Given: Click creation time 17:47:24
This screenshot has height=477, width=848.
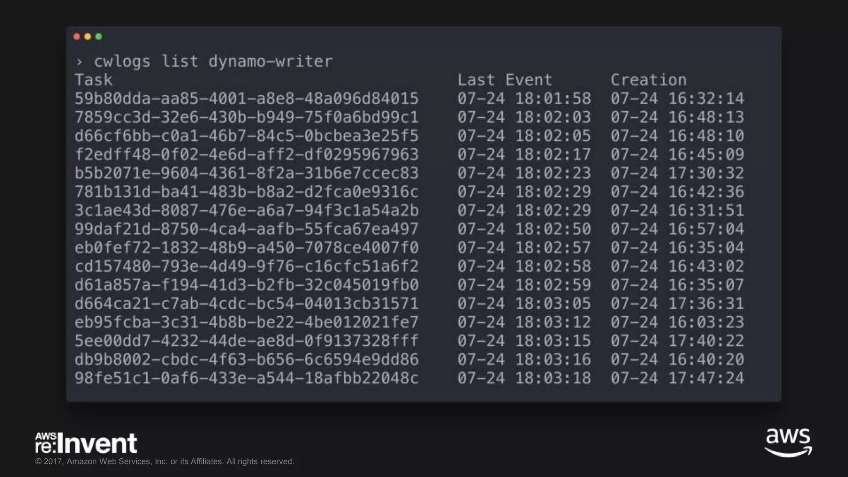Looking at the screenshot, I should (x=706, y=378).
